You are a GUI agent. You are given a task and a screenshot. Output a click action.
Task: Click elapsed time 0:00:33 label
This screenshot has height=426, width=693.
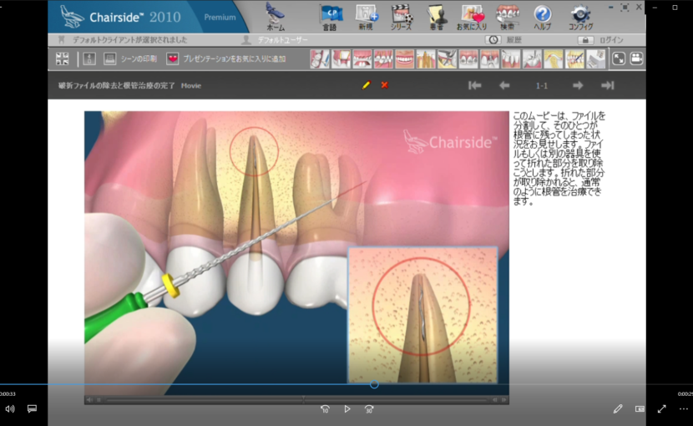8,393
